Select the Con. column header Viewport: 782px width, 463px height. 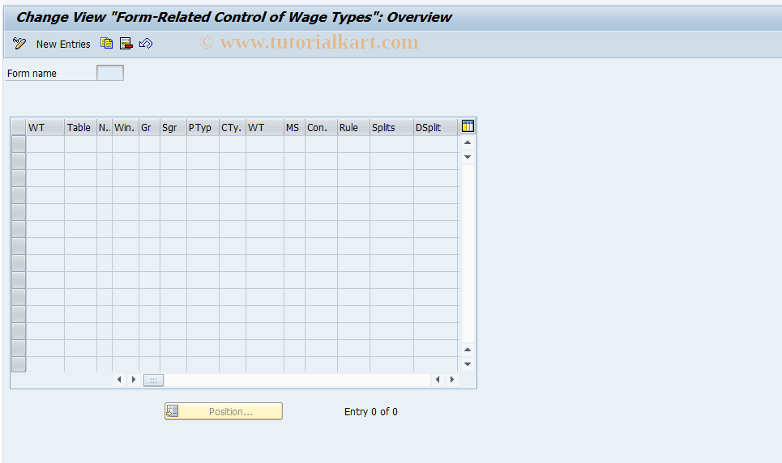(x=321, y=128)
